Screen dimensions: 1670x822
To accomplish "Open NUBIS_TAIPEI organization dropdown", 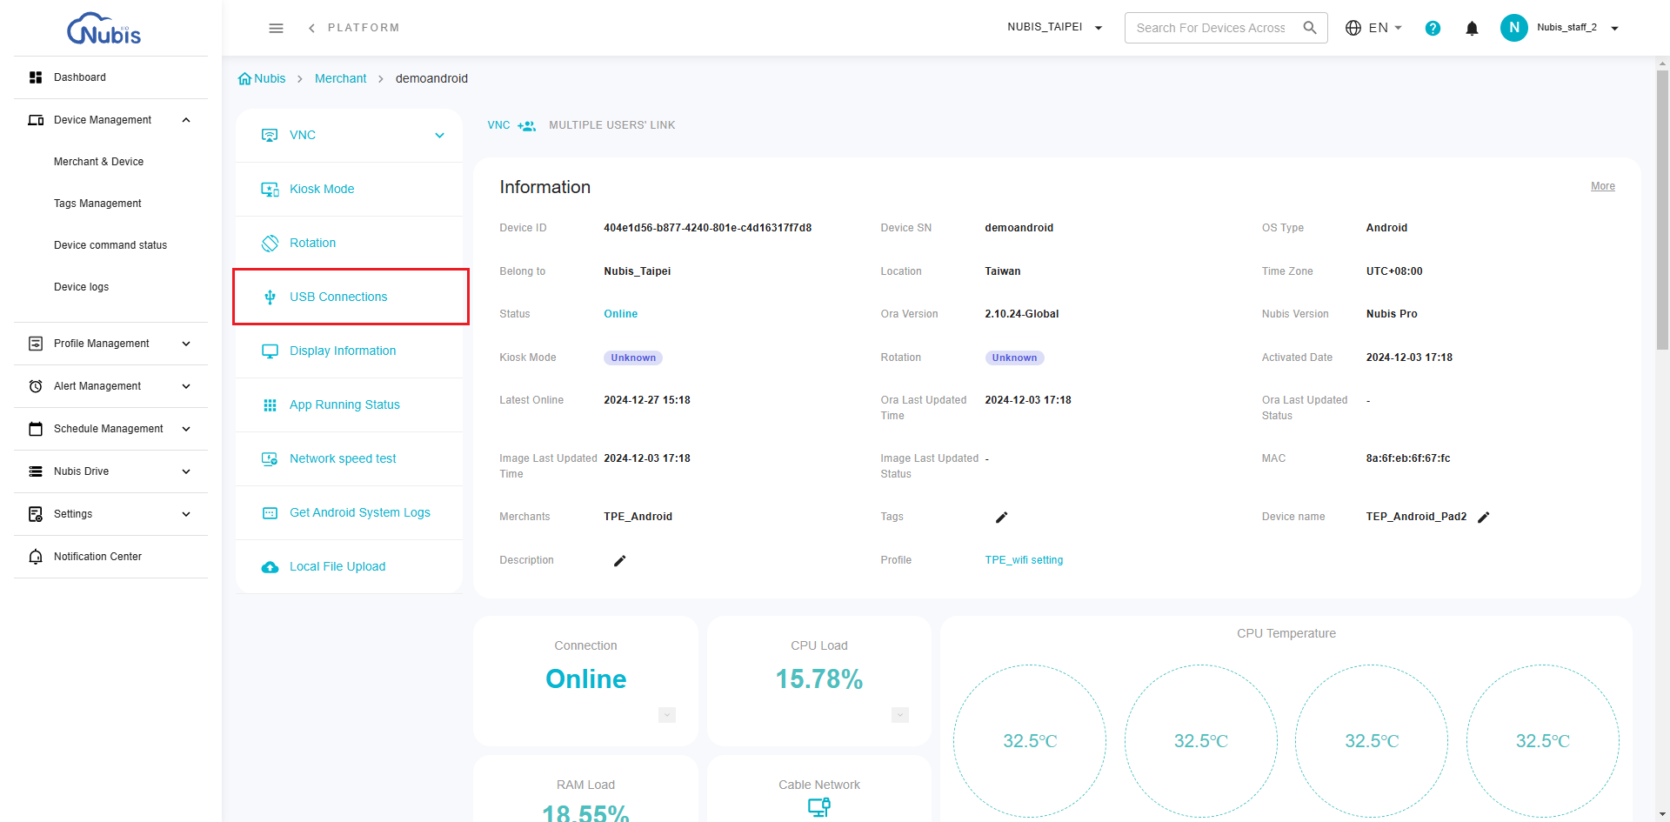I will (x=1054, y=28).
